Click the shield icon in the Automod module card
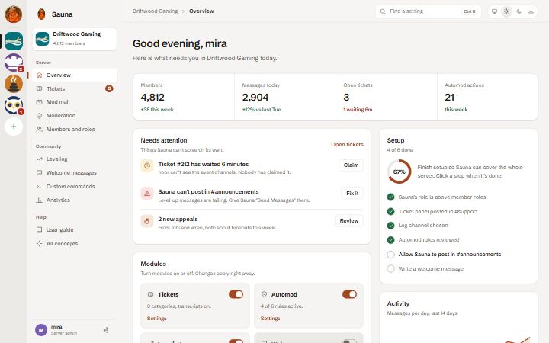The height and width of the screenshot is (343, 549). [265, 294]
